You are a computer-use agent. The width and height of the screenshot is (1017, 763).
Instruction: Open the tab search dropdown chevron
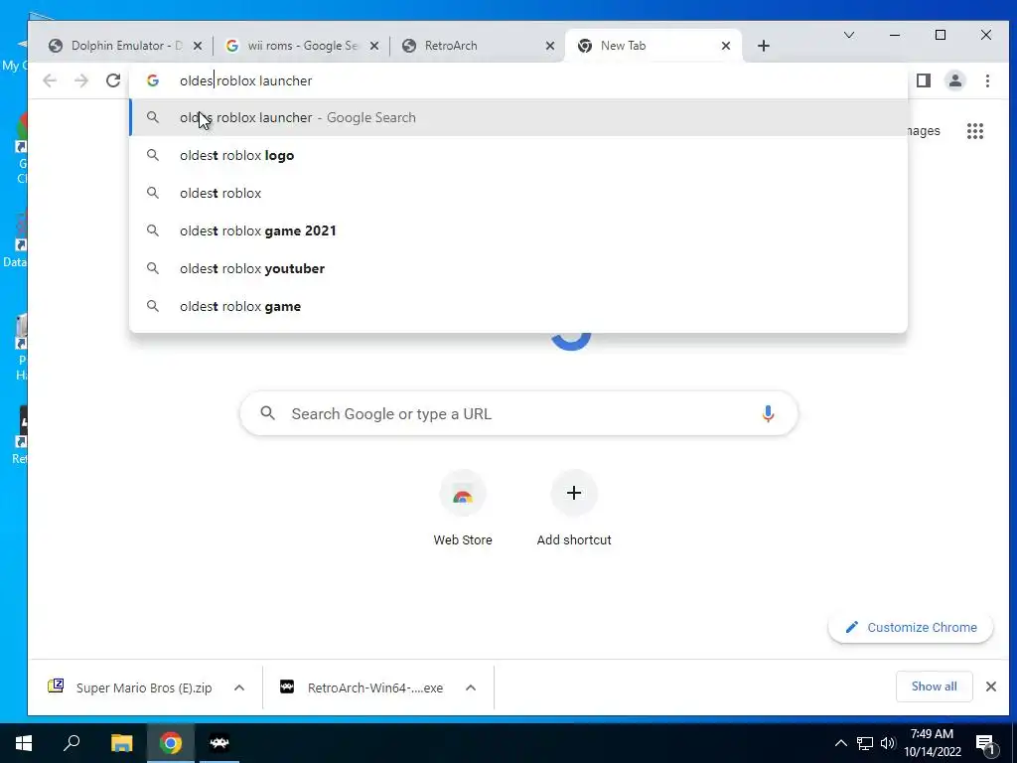point(849,35)
